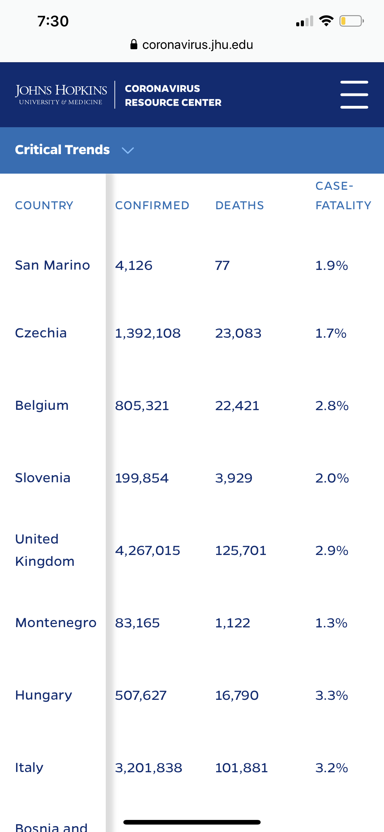Tap the home indicator bar
The width and height of the screenshot is (384, 832).
pos(192,822)
